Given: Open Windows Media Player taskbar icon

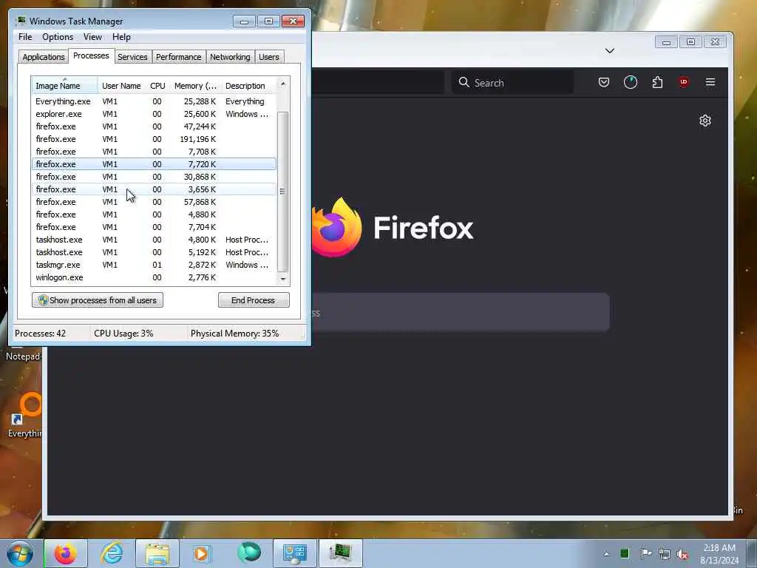Looking at the screenshot, I should point(201,553).
